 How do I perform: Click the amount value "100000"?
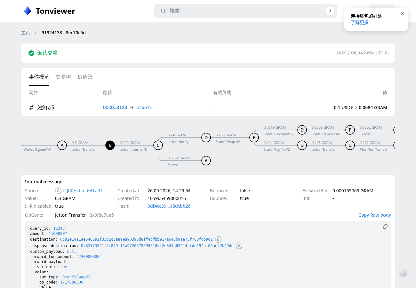pyautogui.click(x=58, y=234)
